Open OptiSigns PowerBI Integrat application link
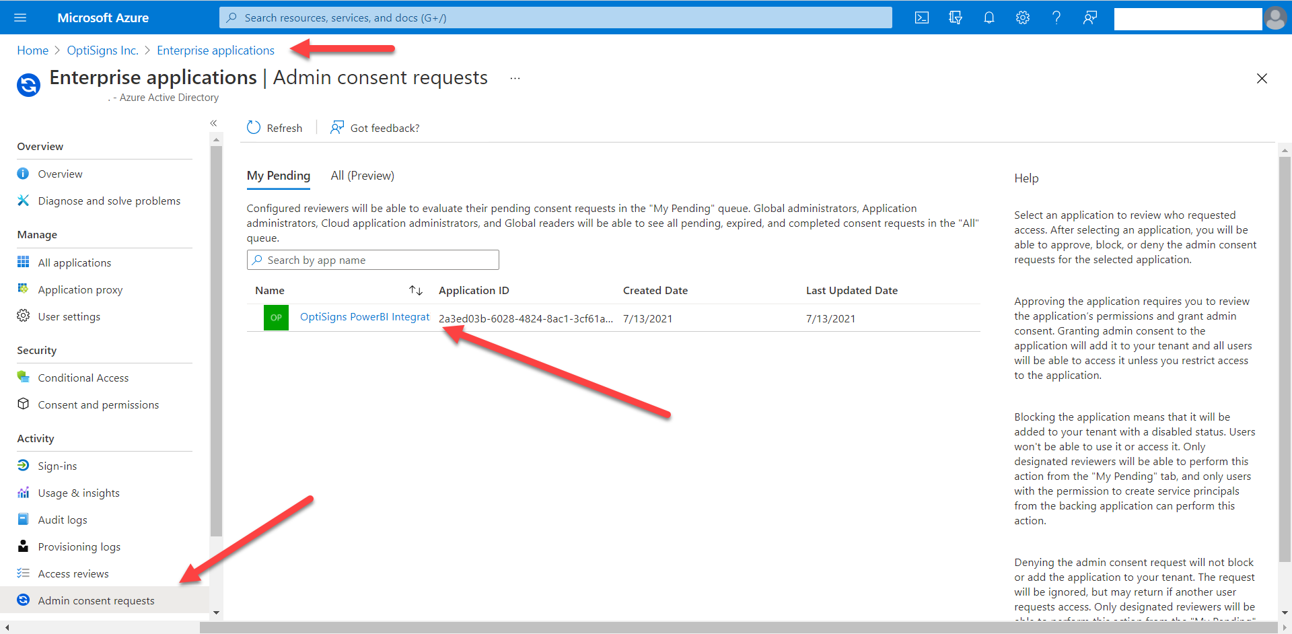The height and width of the screenshot is (634, 1292). [364, 317]
